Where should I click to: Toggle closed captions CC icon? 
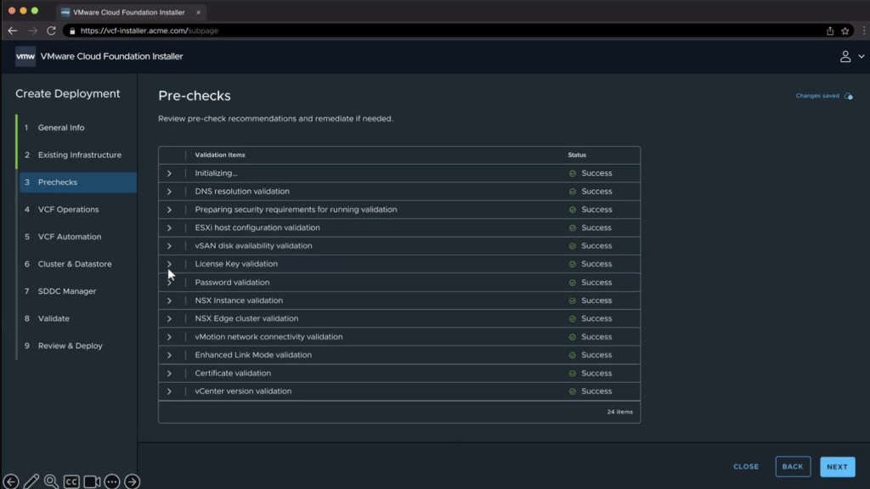(71, 481)
